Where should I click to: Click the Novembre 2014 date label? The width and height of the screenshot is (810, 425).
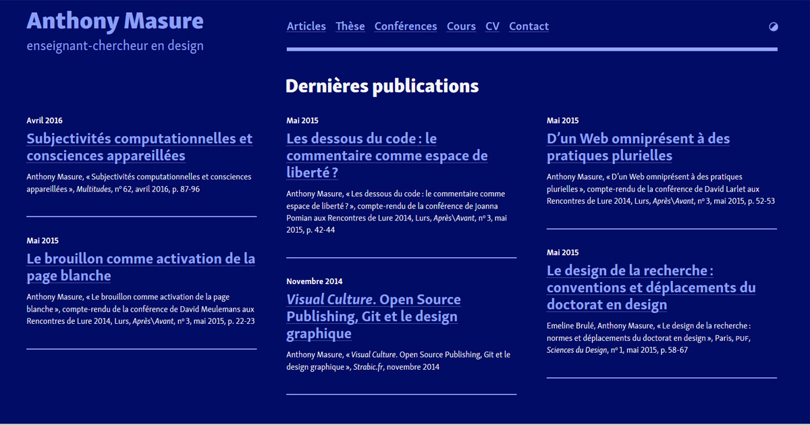(315, 281)
